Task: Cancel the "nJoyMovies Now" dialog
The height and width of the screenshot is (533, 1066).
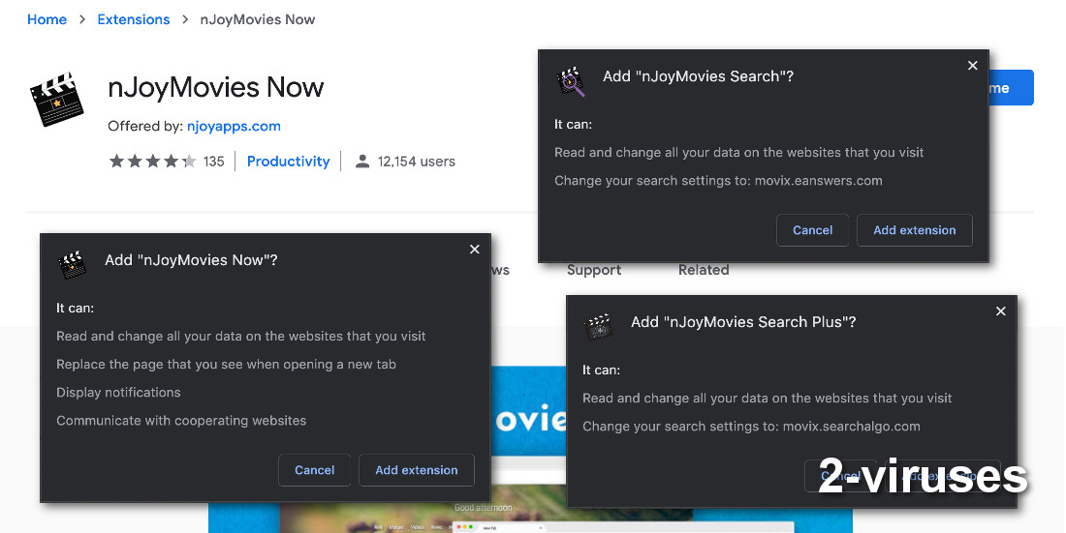Action: coord(314,470)
